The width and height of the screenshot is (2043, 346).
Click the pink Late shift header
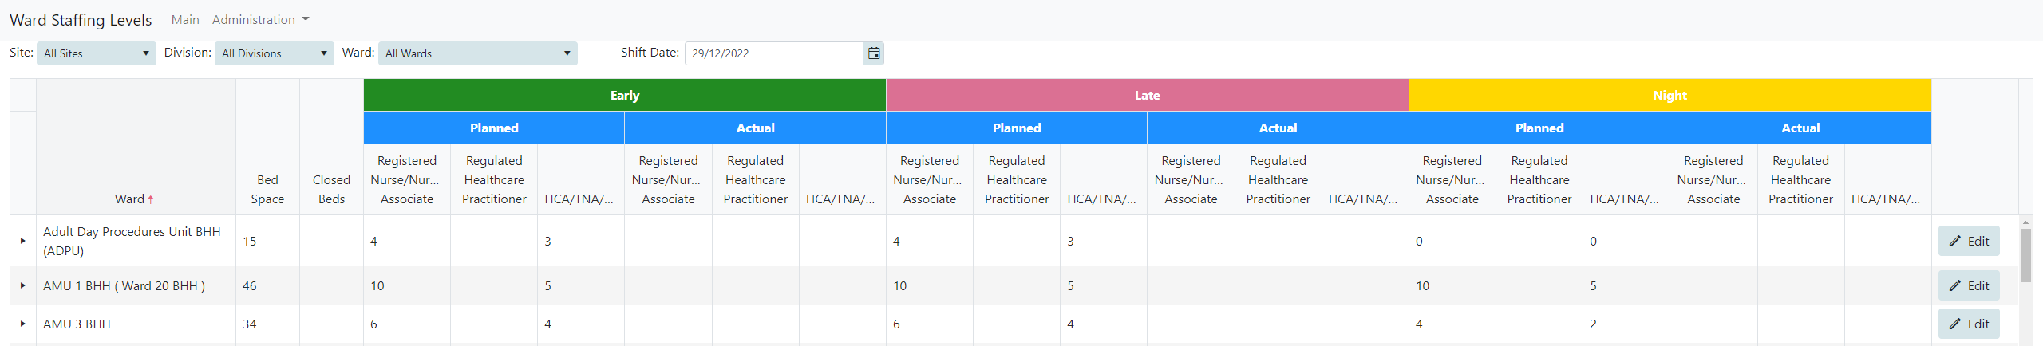point(1147,95)
